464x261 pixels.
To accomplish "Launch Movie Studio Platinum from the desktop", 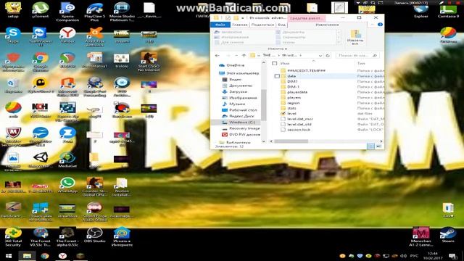I will (122, 12).
